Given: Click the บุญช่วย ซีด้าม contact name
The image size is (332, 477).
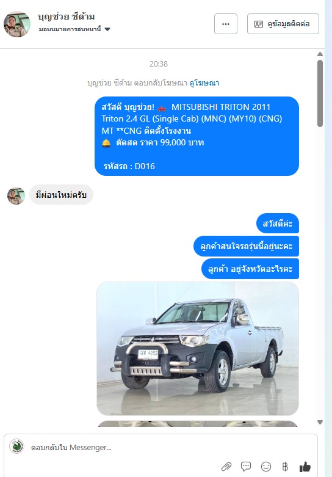Looking at the screenshot, I should (67, 16).
